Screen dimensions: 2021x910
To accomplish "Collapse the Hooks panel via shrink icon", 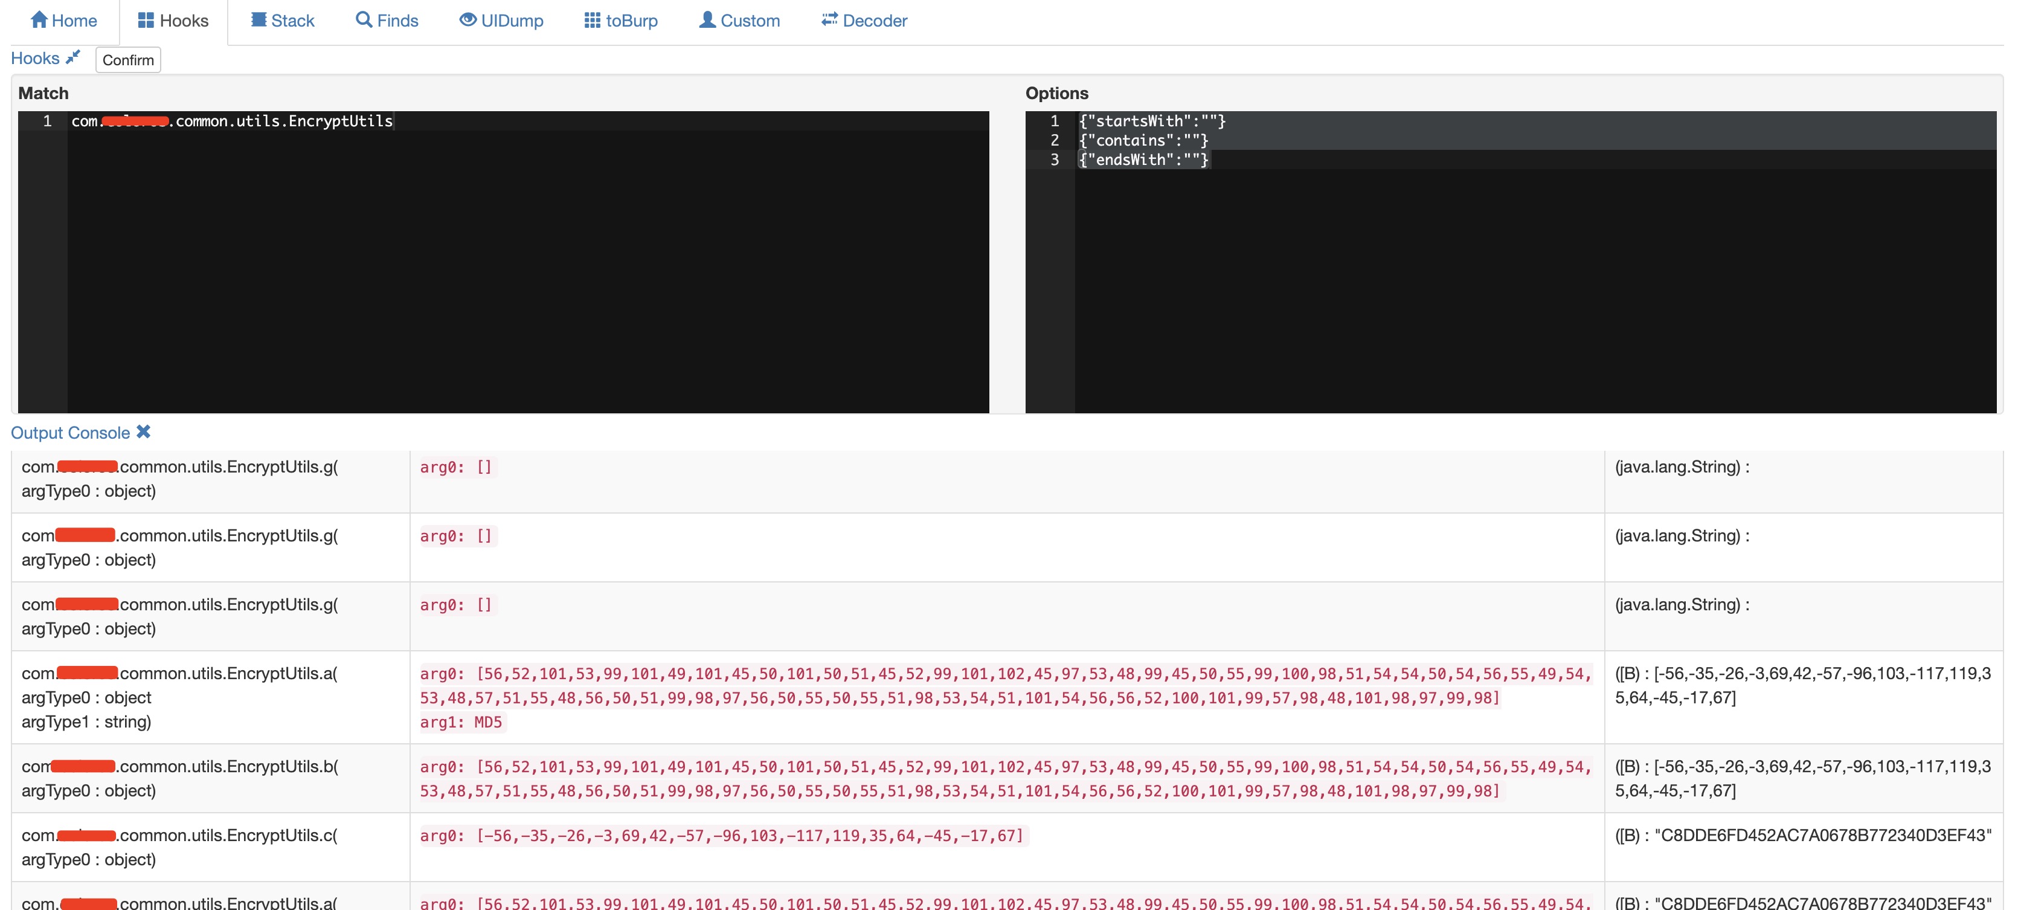I will [x=73, y=57].
